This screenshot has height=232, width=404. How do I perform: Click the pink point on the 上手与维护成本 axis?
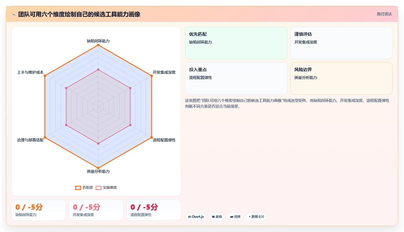pos(66,88)
